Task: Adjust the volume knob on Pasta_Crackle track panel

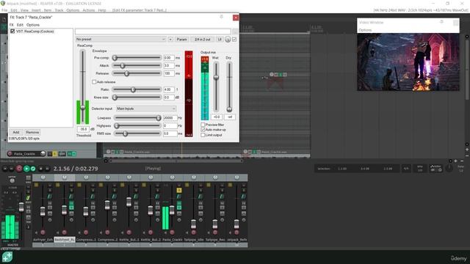Action: click(43, 153)
